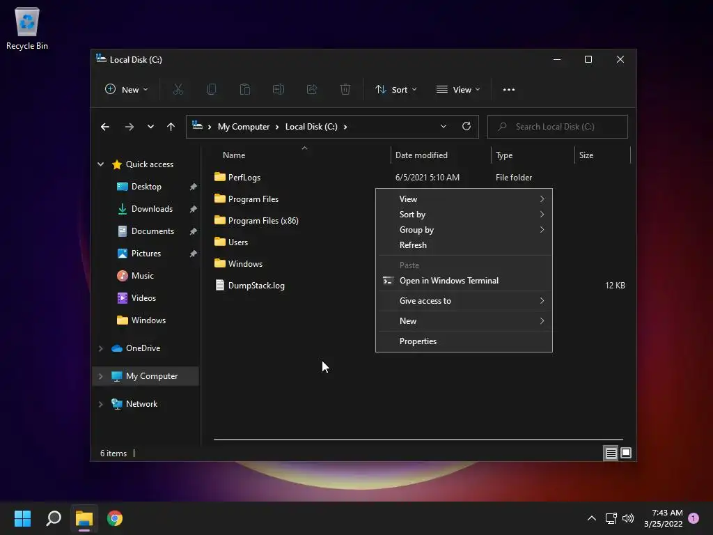Click the Delete trash icon in toolbar
This screenshot has width=713, height=535.
pos(345,90)
